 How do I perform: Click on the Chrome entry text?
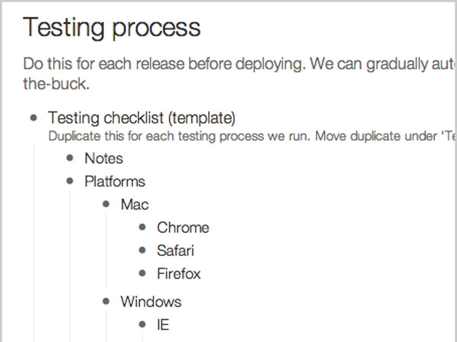[183, 228]
